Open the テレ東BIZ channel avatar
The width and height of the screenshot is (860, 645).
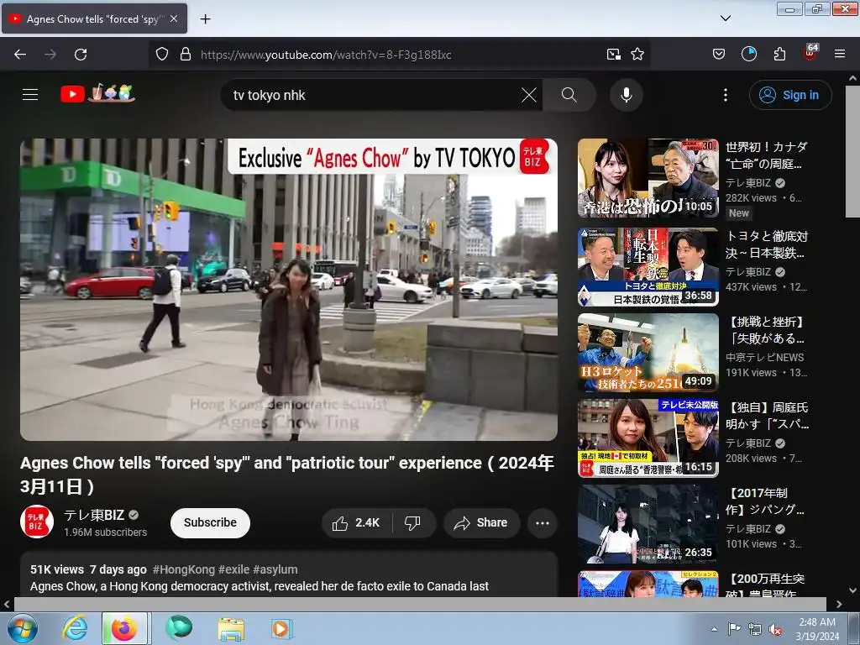37,522
